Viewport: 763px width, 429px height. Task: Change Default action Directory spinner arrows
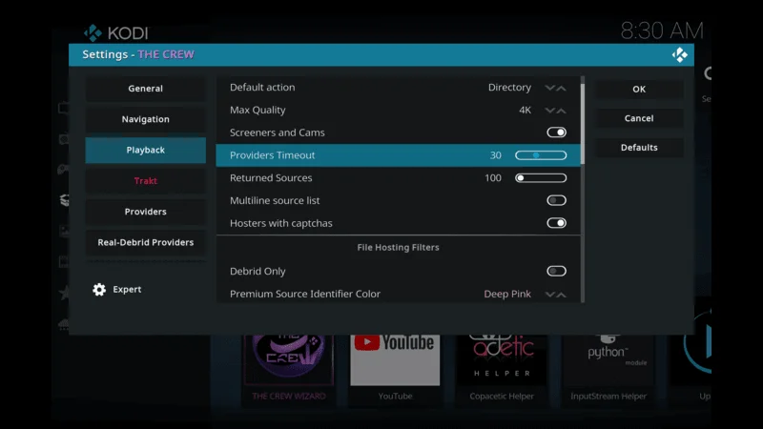pyautogui.click(x=555, y=88)
